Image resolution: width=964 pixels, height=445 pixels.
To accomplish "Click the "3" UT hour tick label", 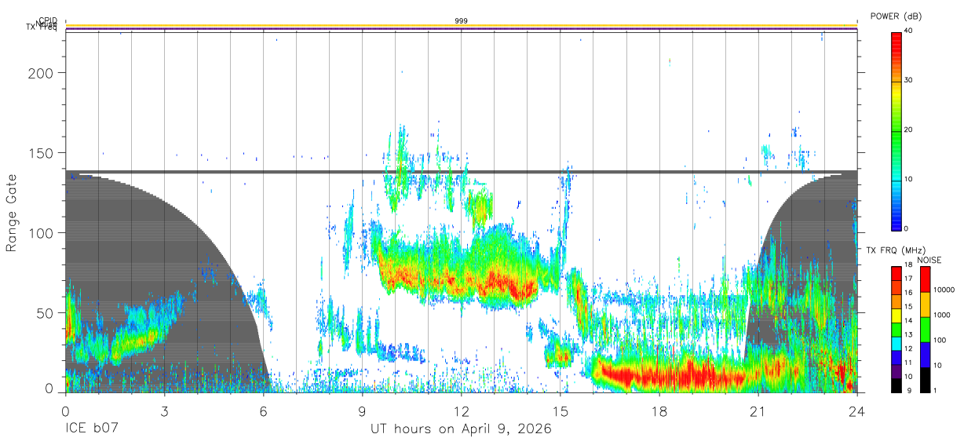I will [165, 410].
